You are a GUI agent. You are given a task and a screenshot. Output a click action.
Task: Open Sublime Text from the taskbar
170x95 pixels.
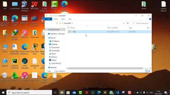pos(105,93)
